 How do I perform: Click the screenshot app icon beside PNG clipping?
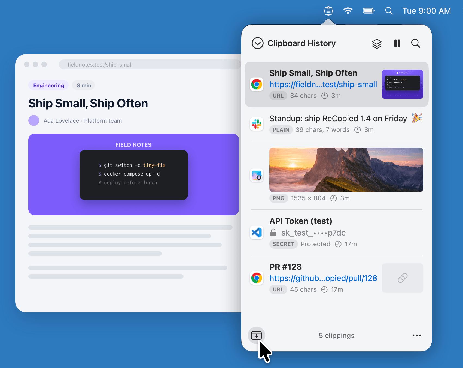(x=257, y=175)
